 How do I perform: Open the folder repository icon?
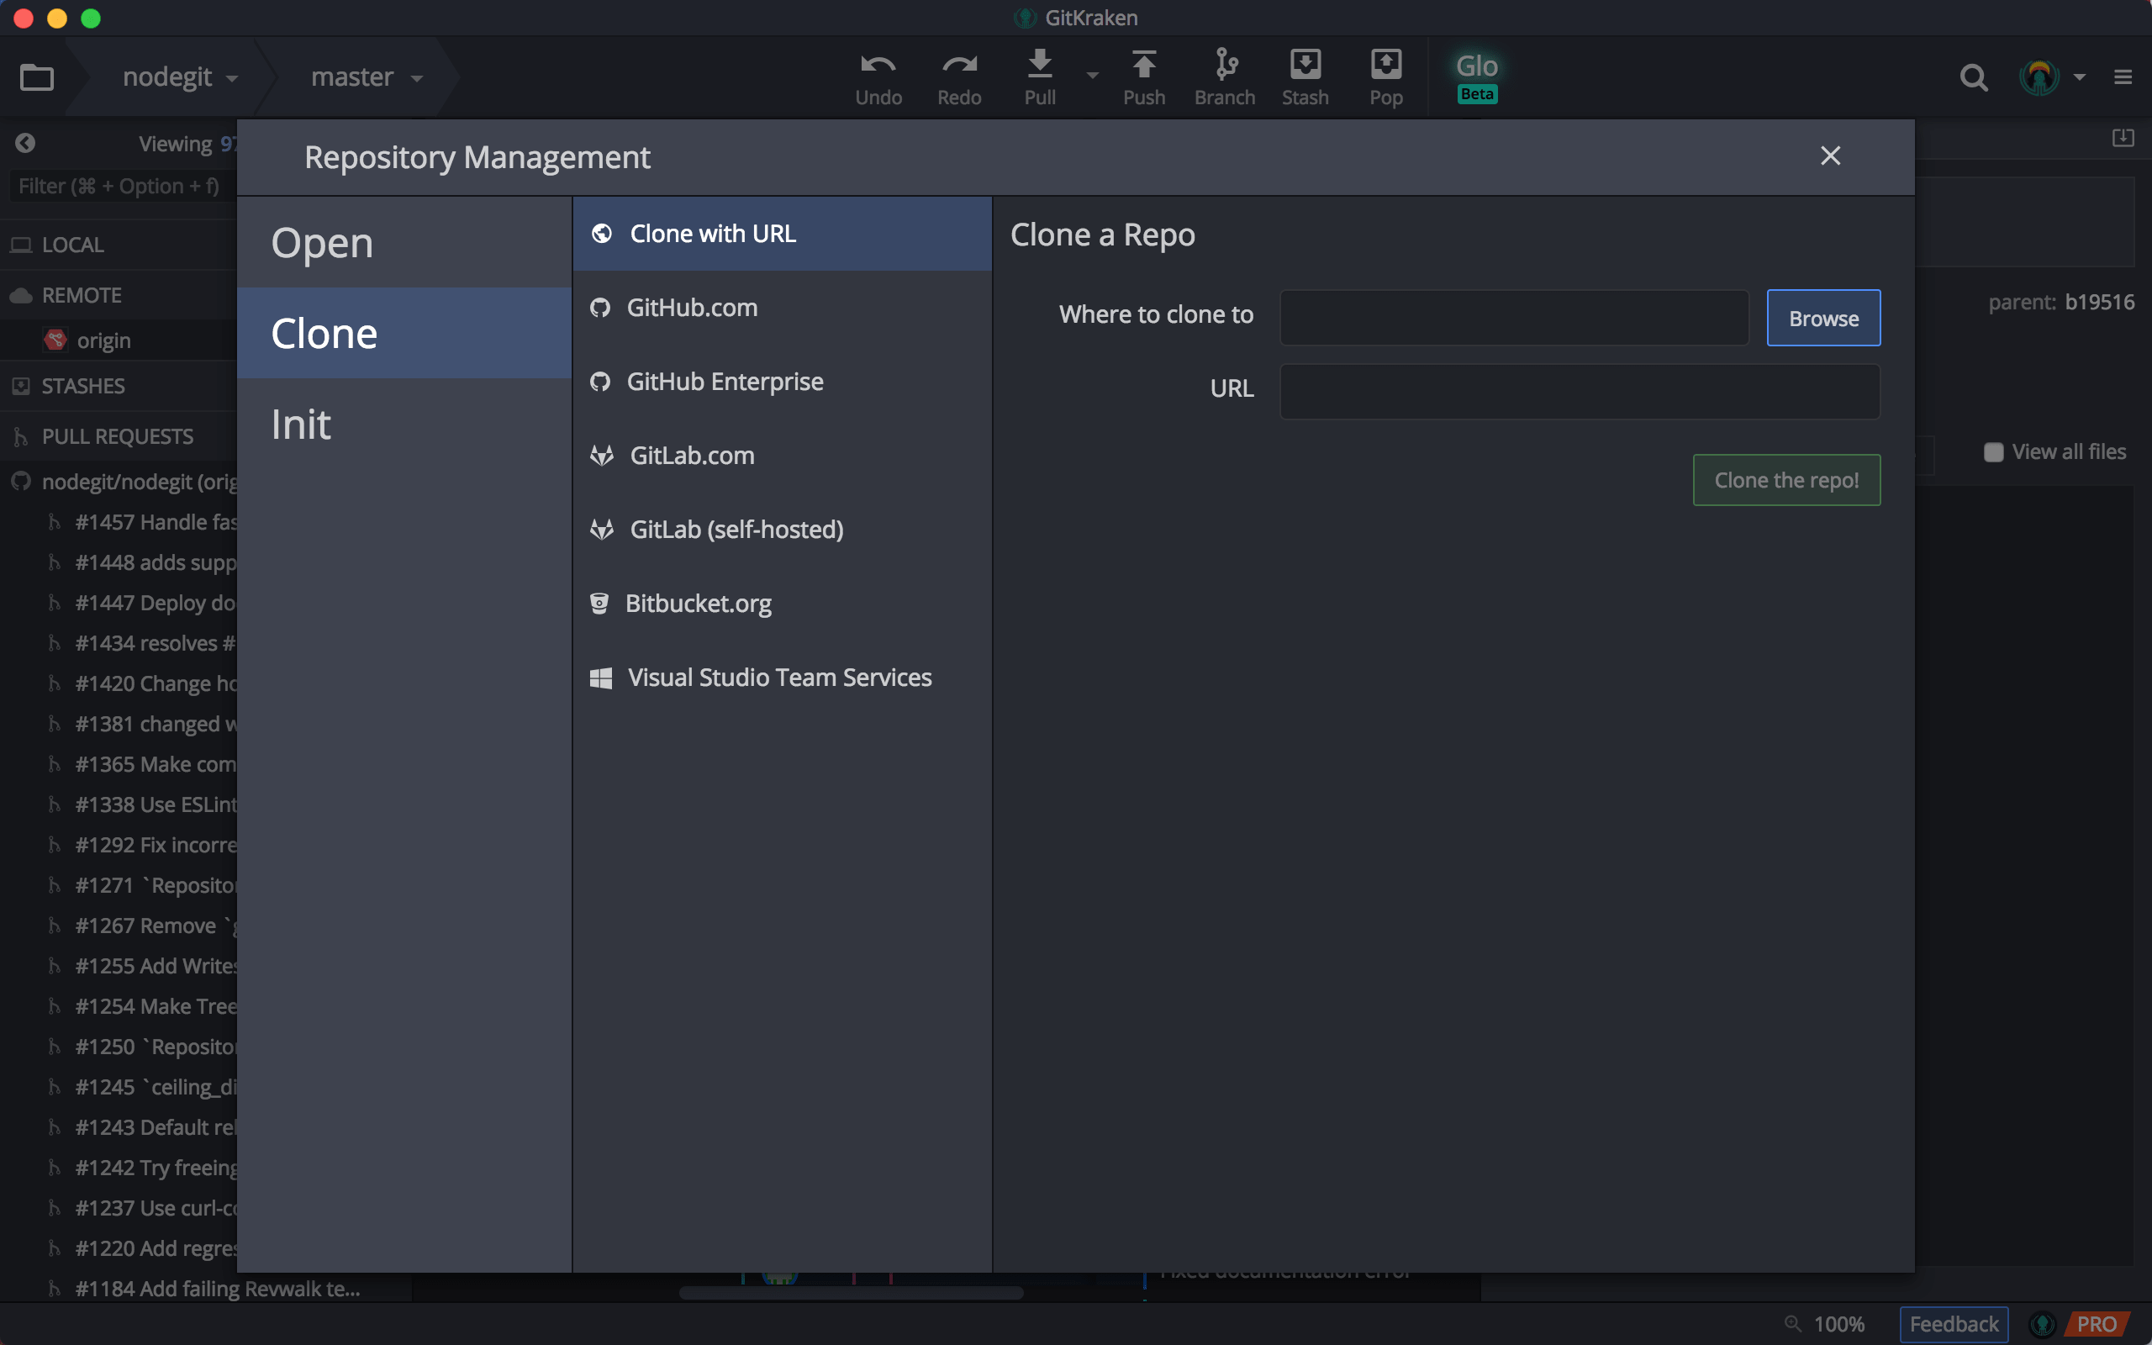point(36,77)
